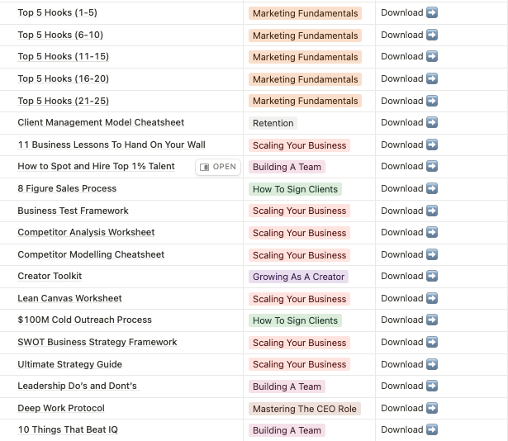The image size is (508, 441).
Task: Click Marketing Fundamentals tag for Top 5 Hooks (1-5)
Action: pyautogui.click(x=305, y=13)
